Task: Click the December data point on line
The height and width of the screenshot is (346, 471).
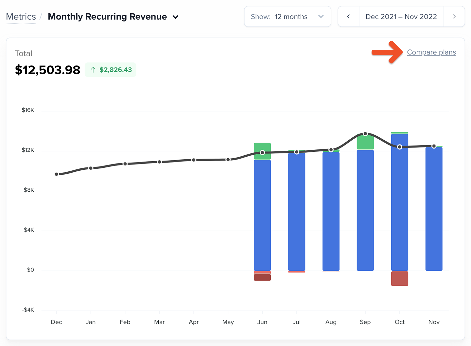Action: click(x=57, y=174)
